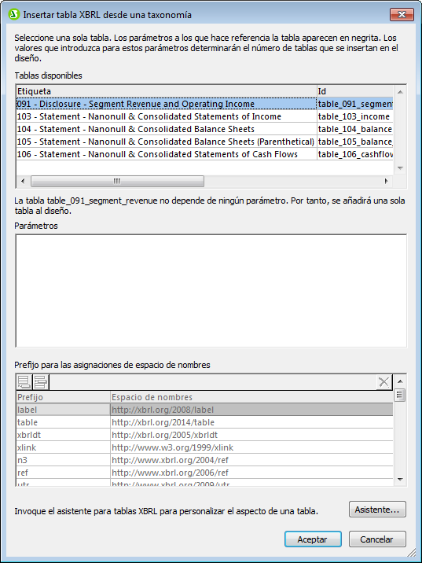Click tables list scroll up arrow
The width and height of the screenshot is (422, 563).
point(400,92)
